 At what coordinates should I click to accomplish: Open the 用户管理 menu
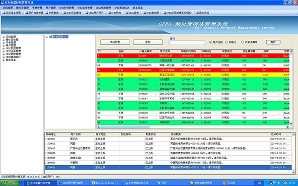51,8
